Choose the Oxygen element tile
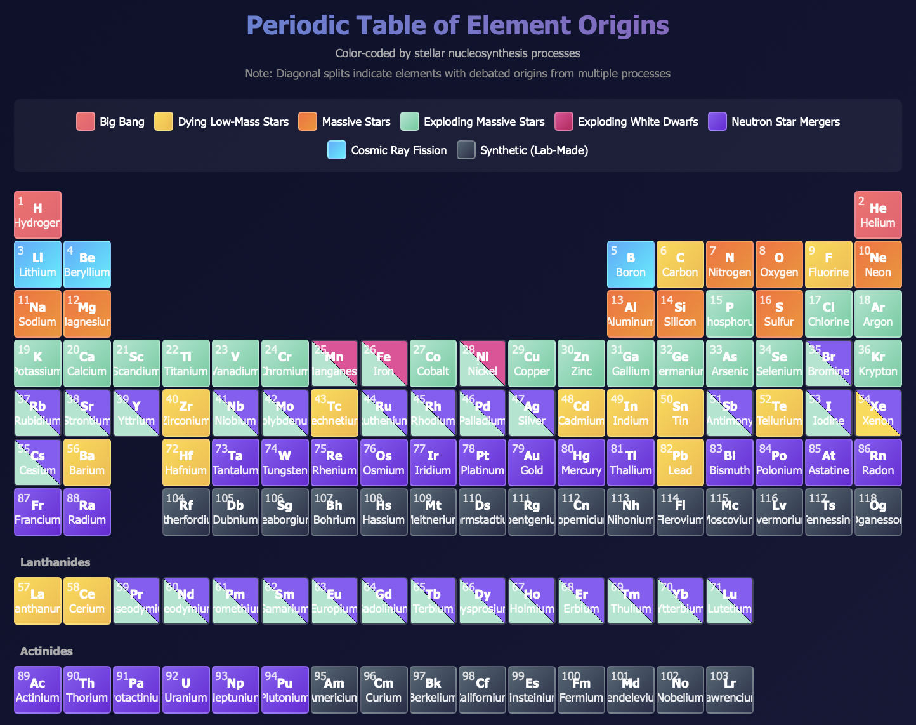This screenshot has width=916, height=725. tap(780, 265)
